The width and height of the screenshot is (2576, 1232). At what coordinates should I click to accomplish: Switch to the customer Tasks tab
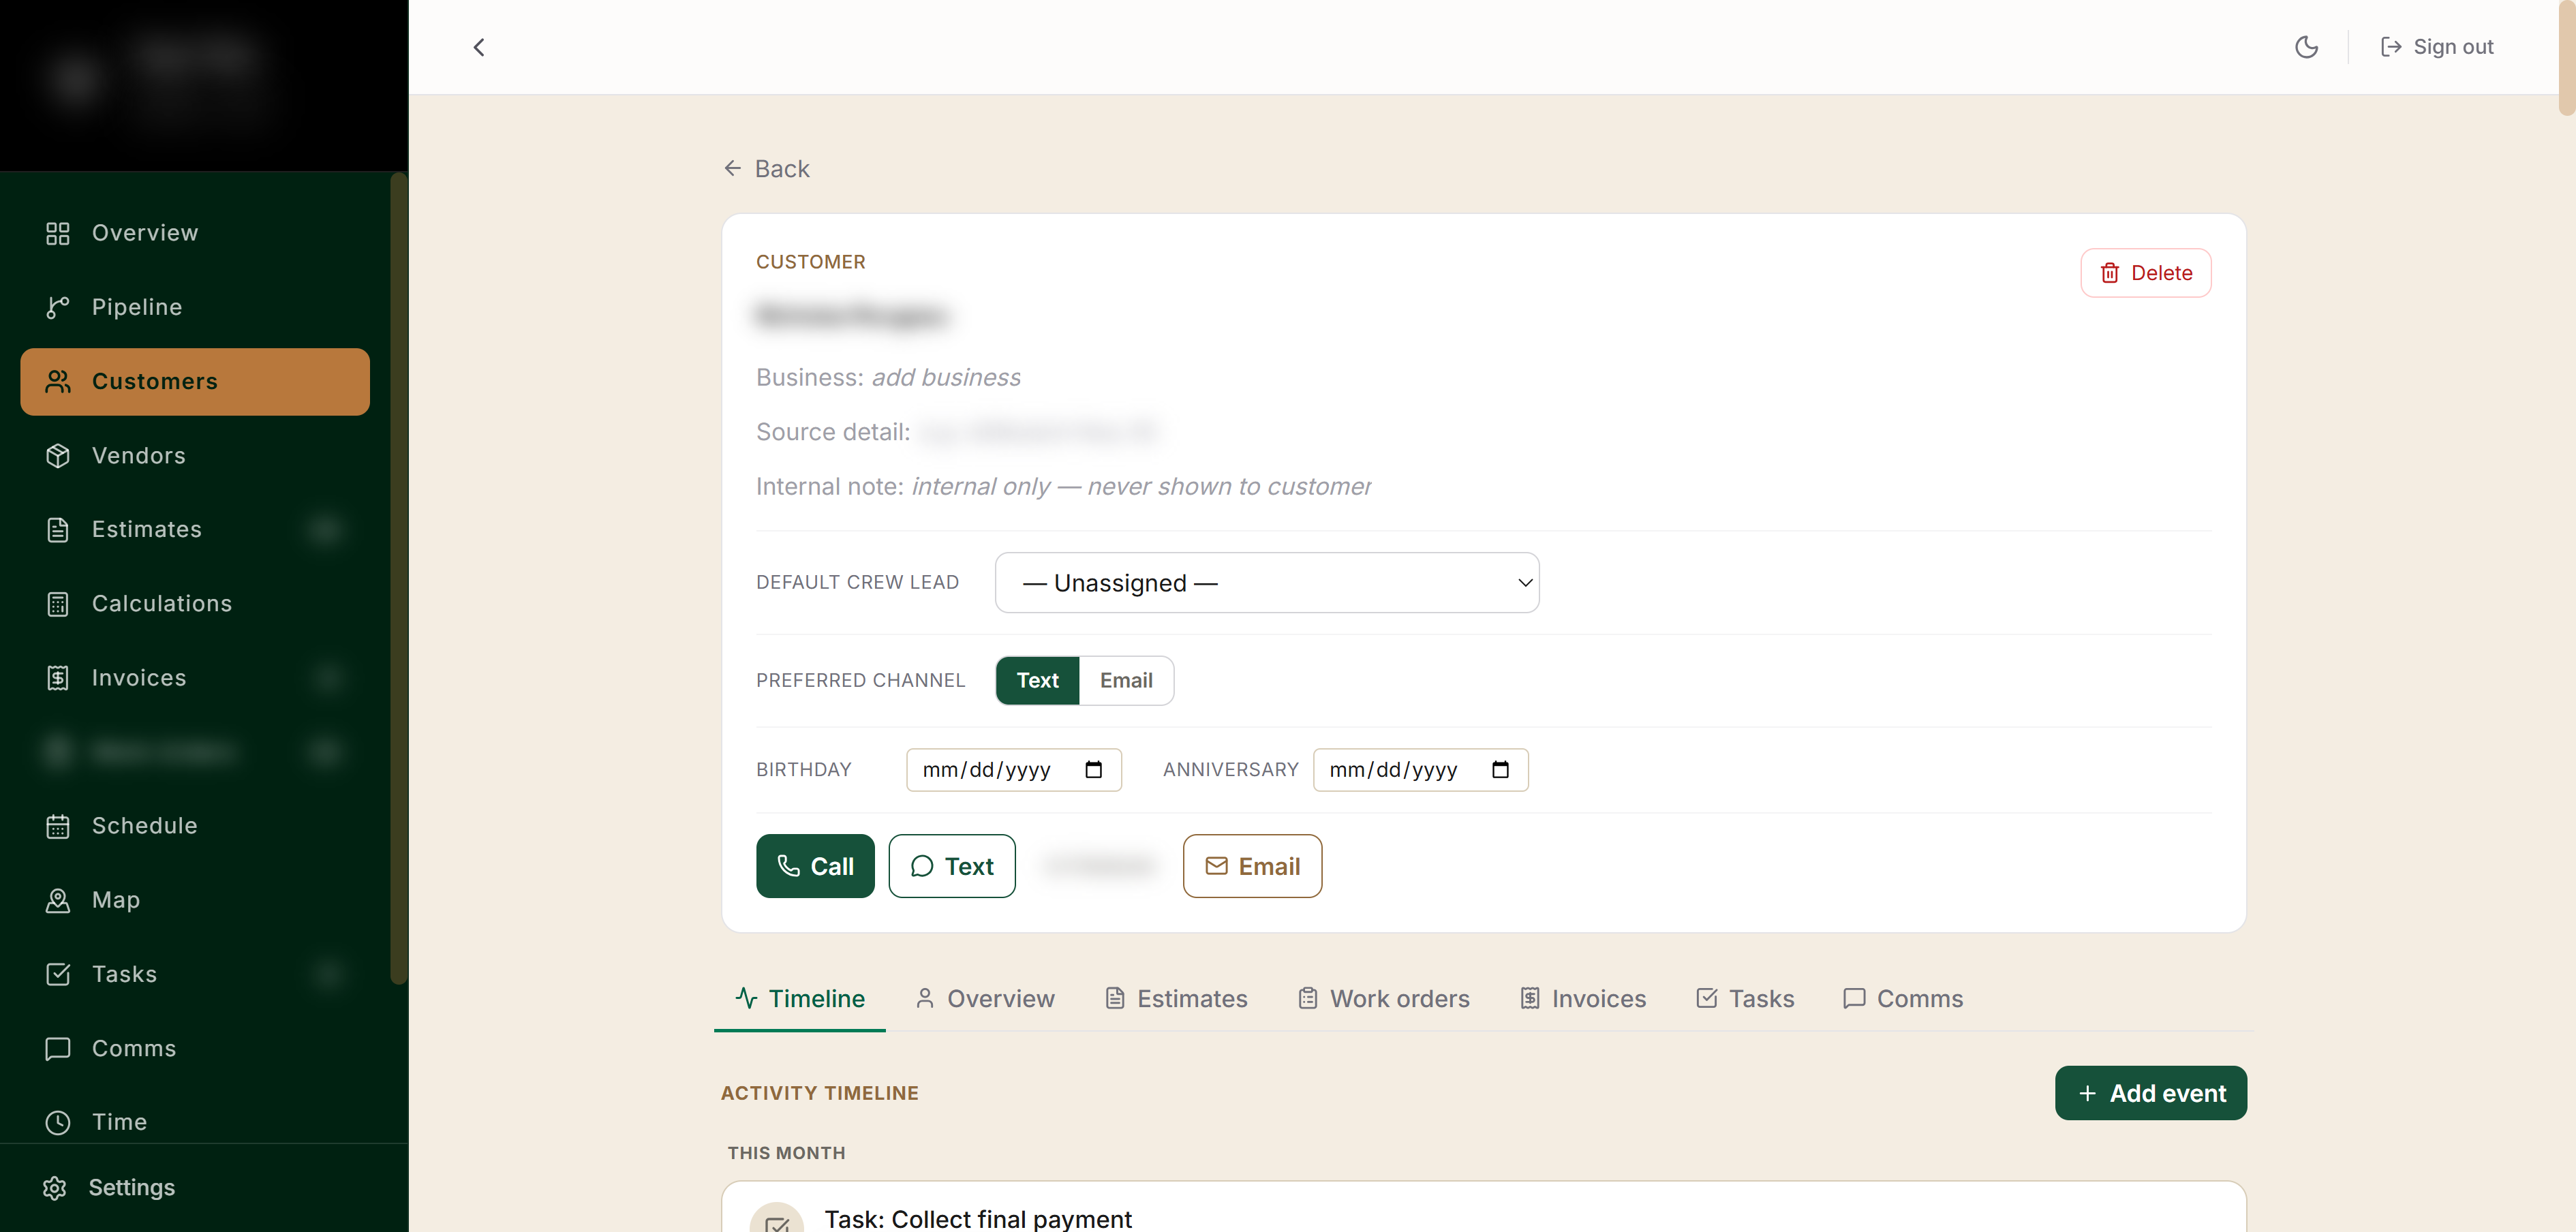point(1746,999)
